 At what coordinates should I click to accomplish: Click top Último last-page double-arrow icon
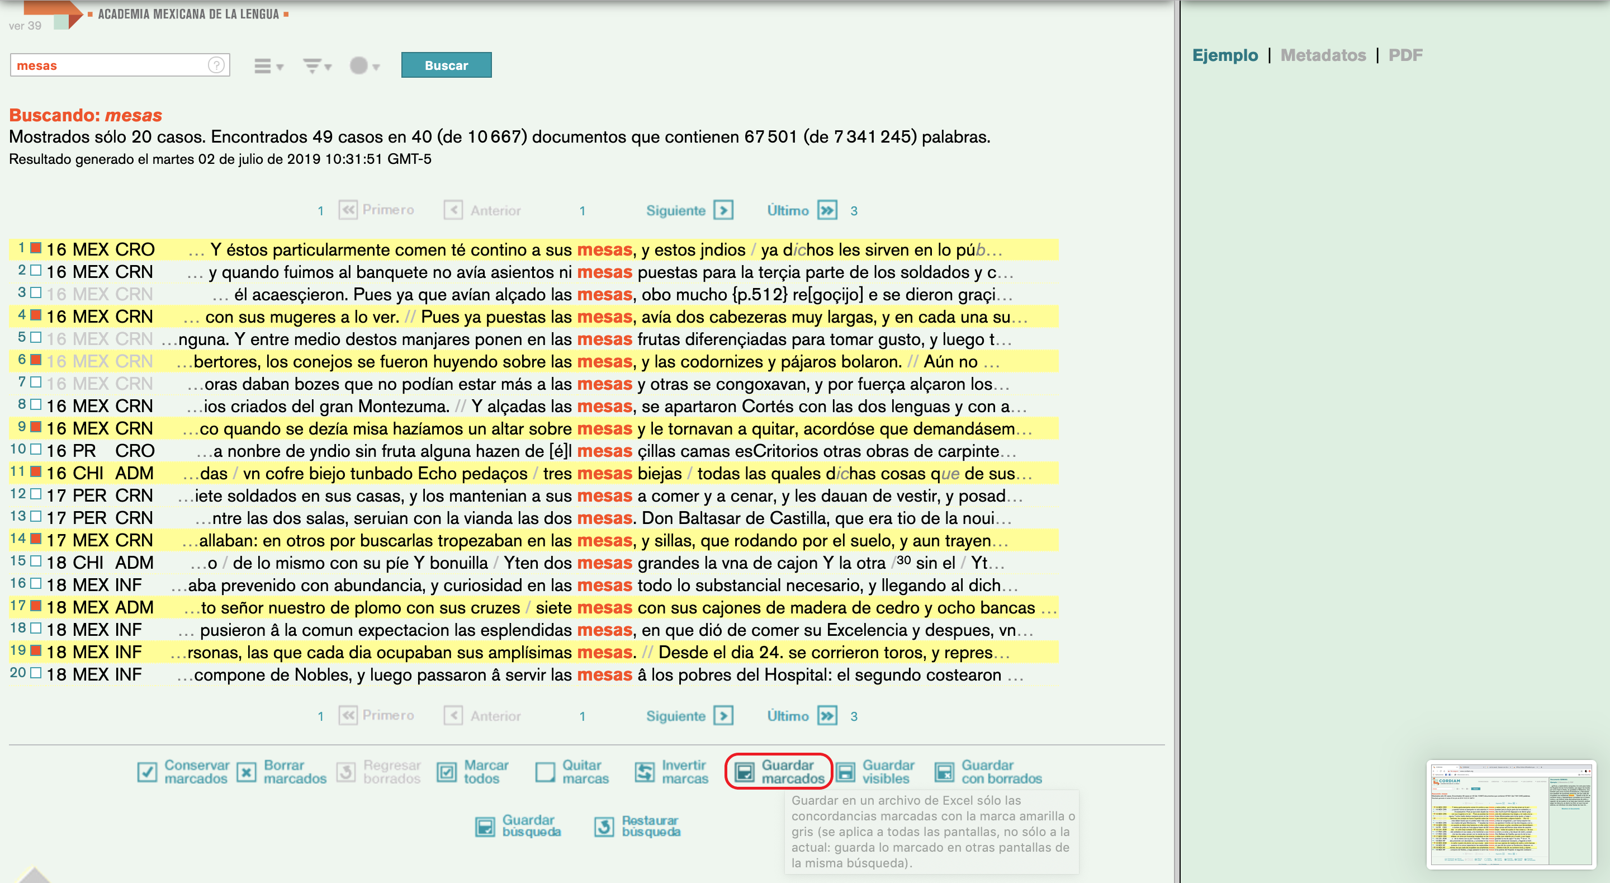827,210
